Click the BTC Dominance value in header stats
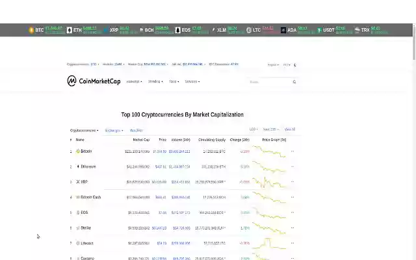416x260 pixels. [x=234, y=64]
